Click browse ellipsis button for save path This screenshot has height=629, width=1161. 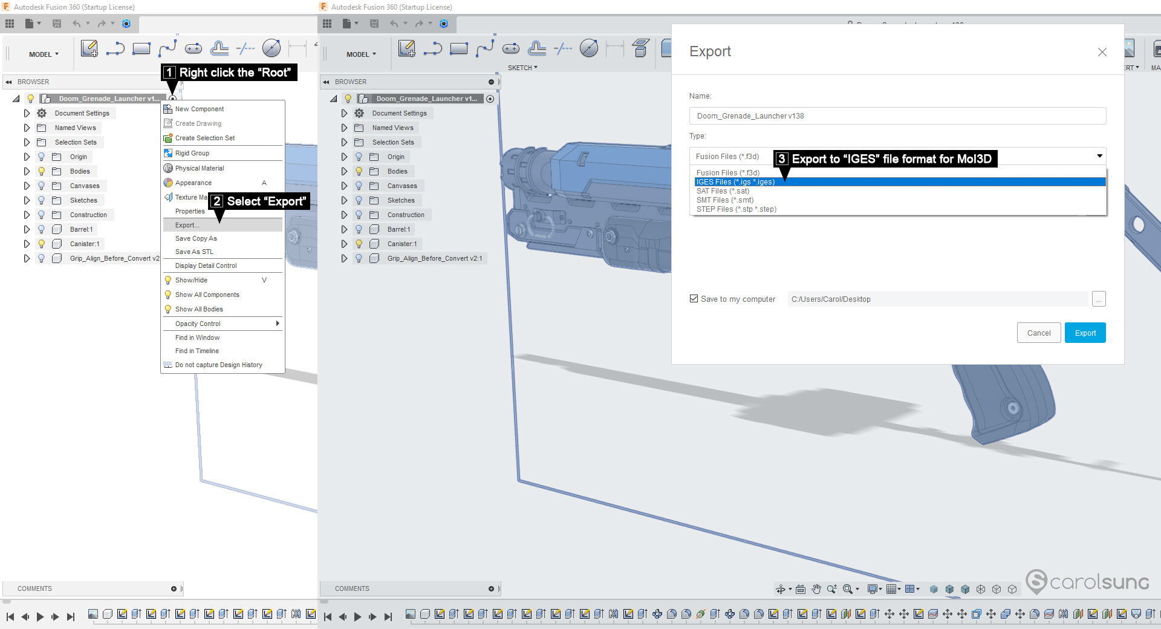[x=1099, y=299]
